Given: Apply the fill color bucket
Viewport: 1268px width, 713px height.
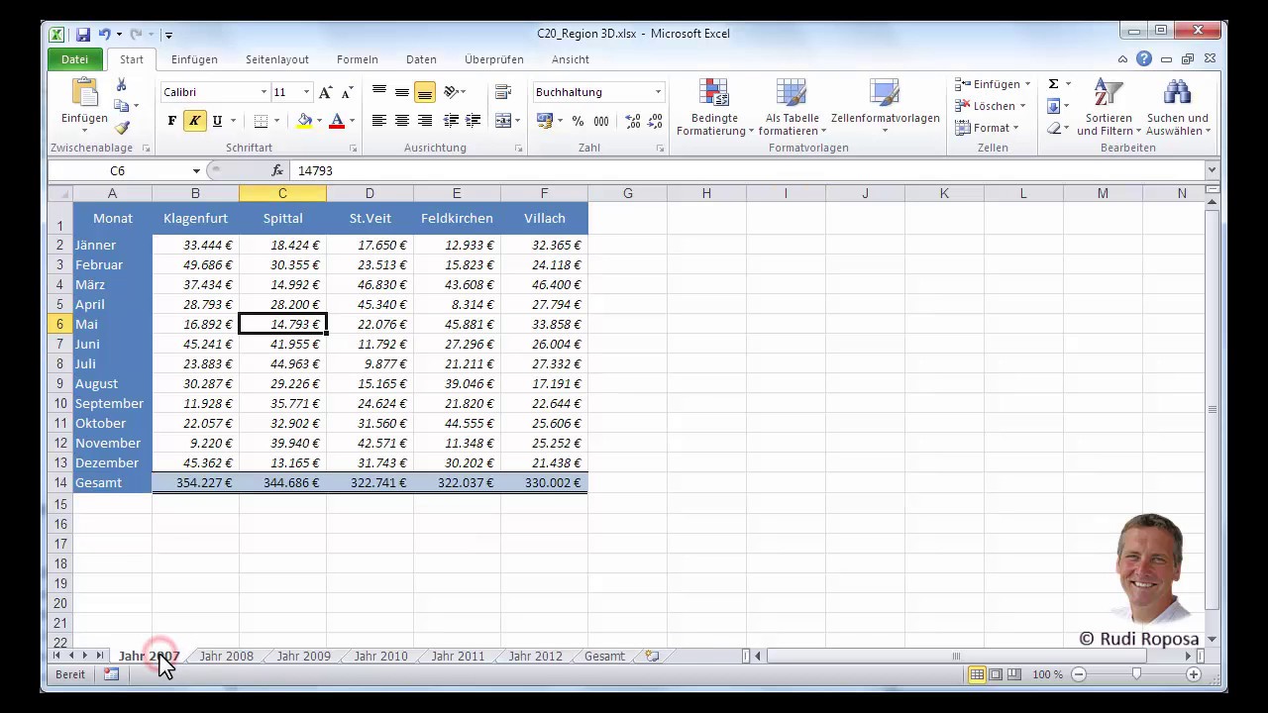Looking at the screenshot, I should pos(304,121).
